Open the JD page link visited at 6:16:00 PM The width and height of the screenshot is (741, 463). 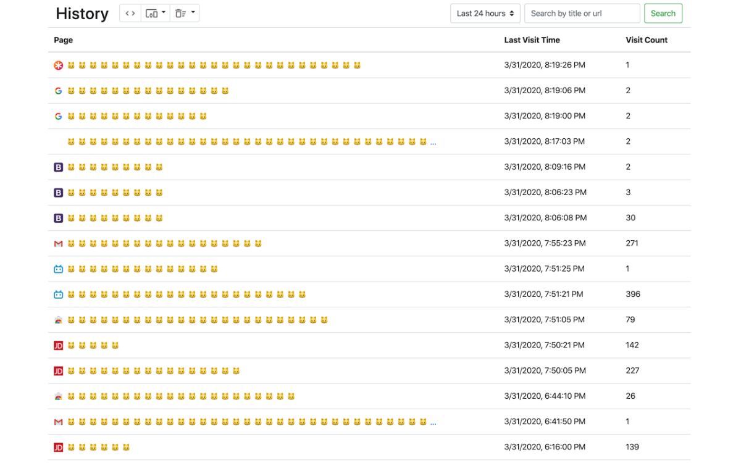pos(98,448)
